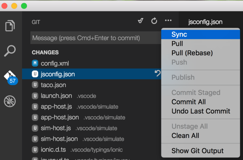Select Undo Last Commit option
The image size is (243, 160).
coord(201,111)
